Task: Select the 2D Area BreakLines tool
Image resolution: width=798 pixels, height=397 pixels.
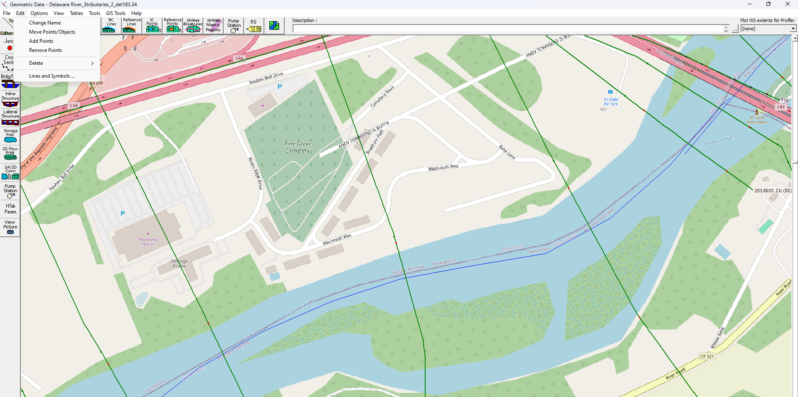Action: [x=193, y=25]
